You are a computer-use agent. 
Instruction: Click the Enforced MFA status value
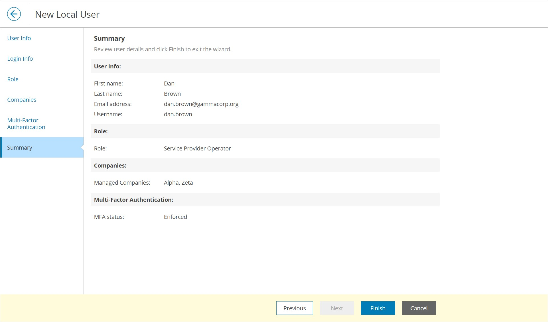pos(175,217)
